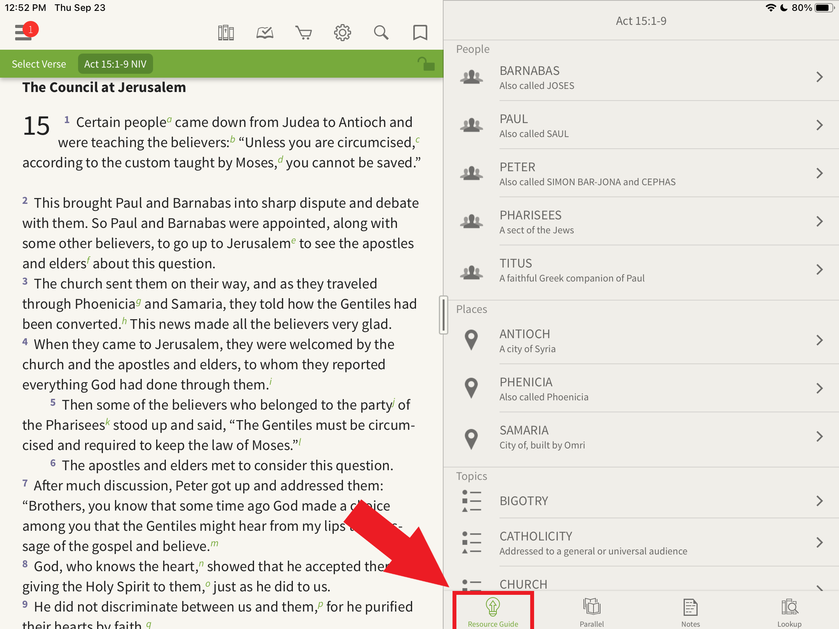
Task: Tap Select Verse button
Action: 39,64
